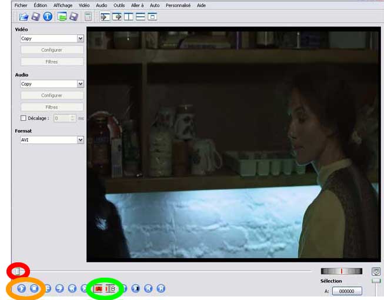Show file information via the blue info icon
This screenshot has width=384, height=300.
click(x=48, y=16)
